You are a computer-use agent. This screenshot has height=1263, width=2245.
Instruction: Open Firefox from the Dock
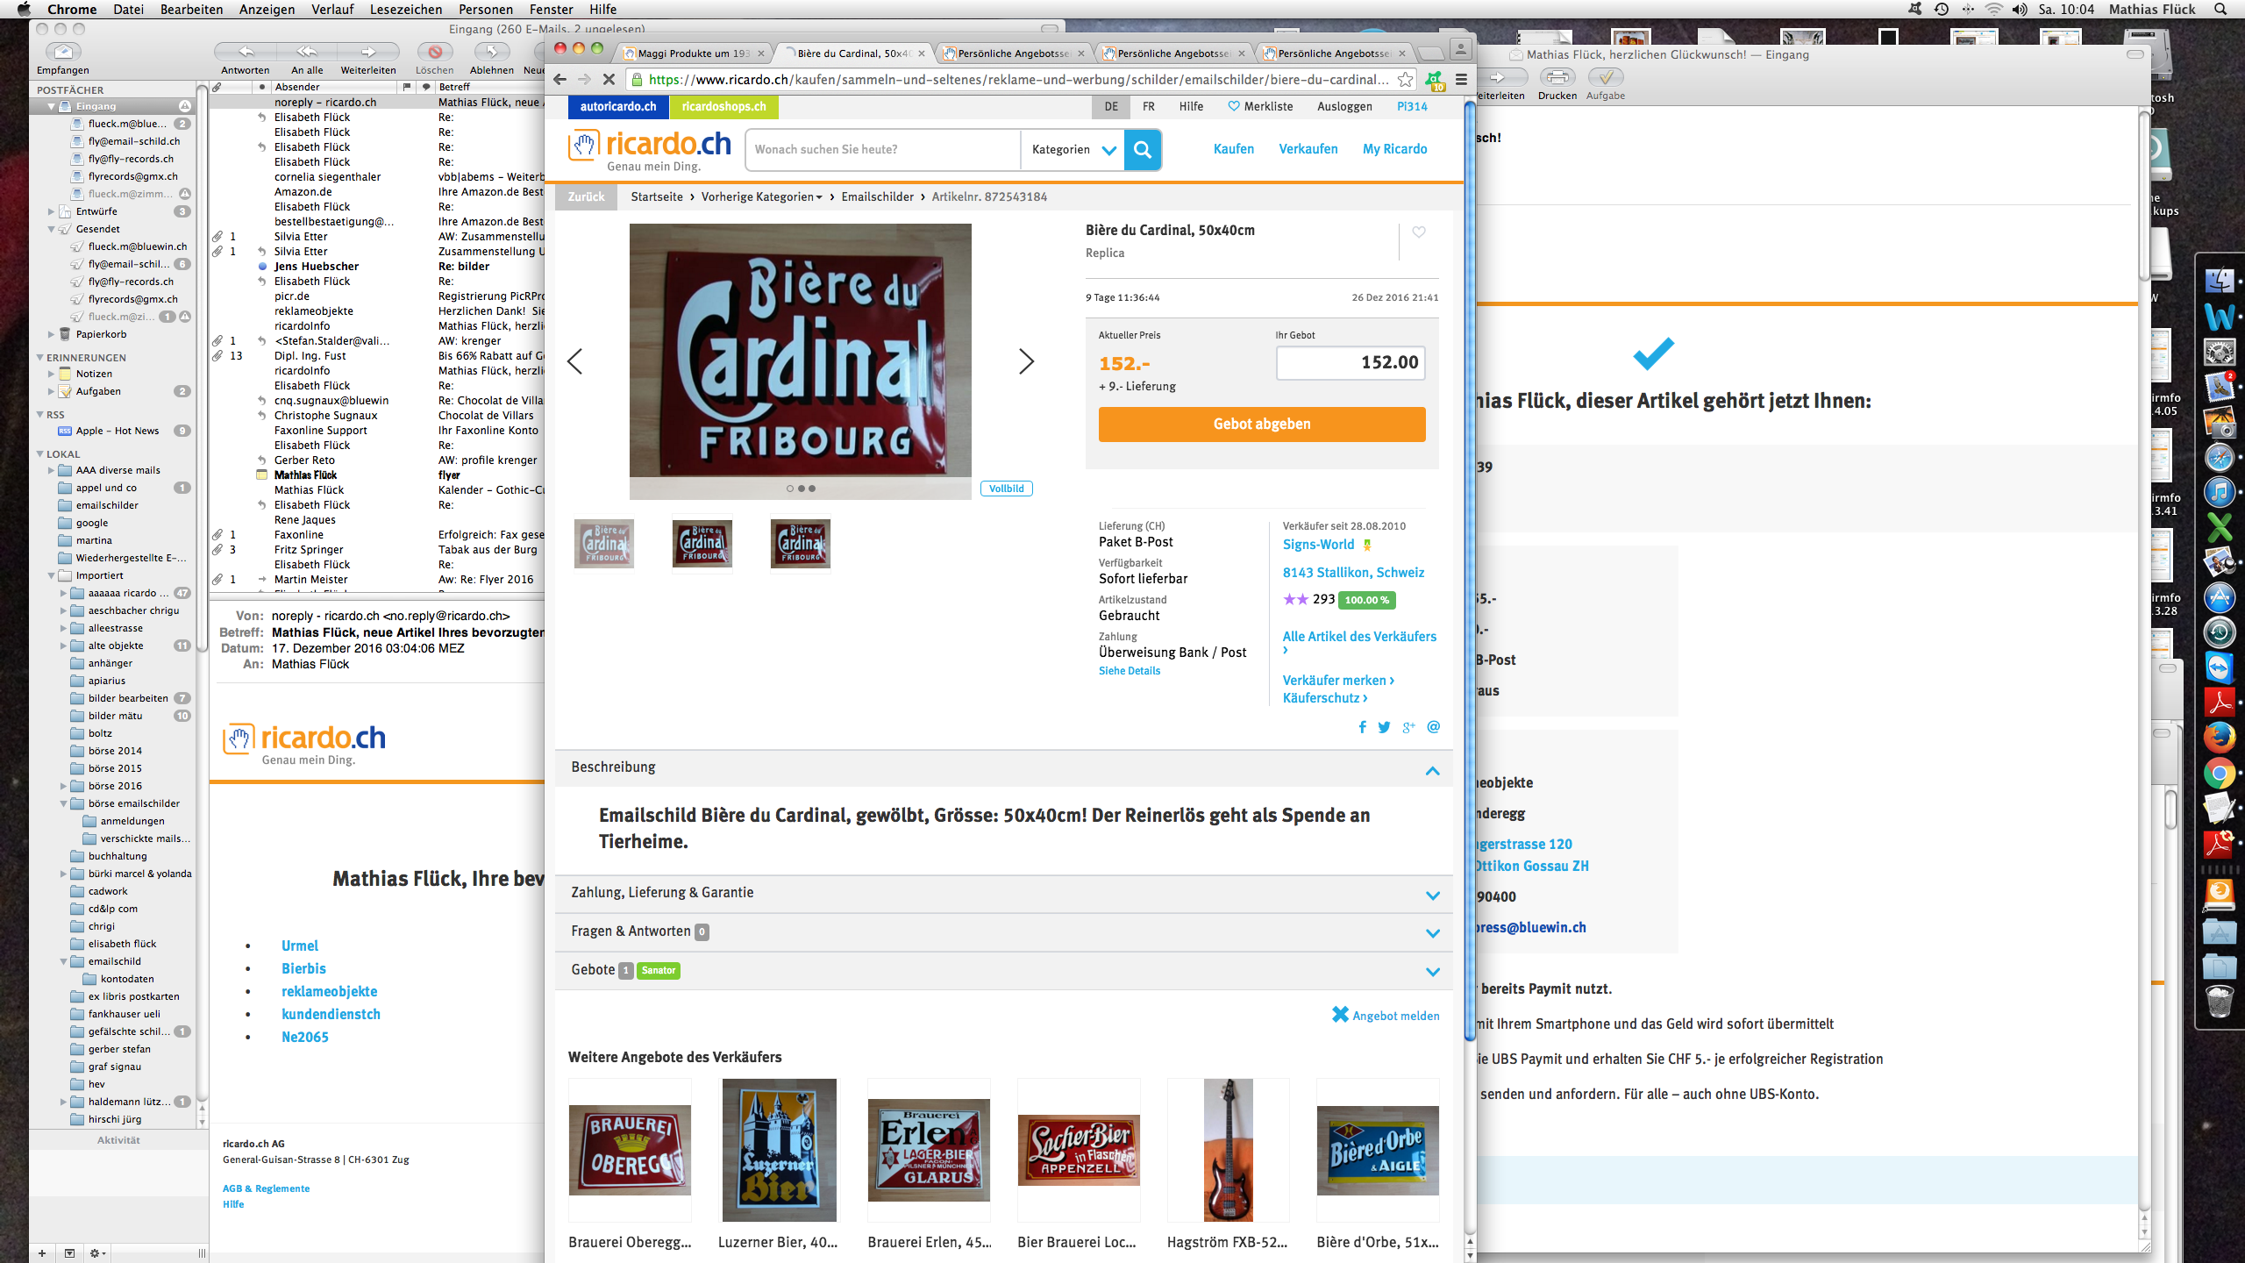click(x=2219, y=738)
